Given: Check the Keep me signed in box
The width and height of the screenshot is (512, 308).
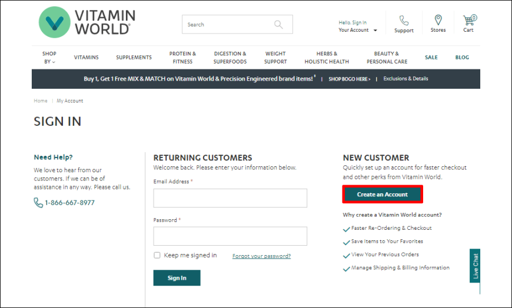Looking at the screenshot, I should [x=157, y=255].
